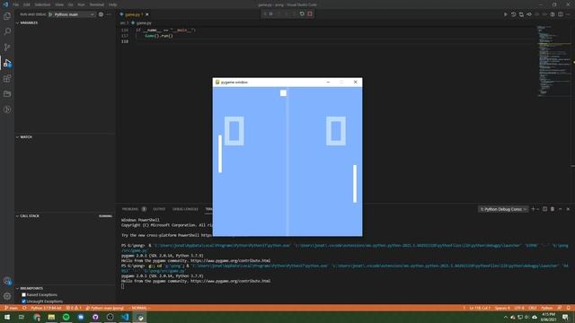Open Task View on the taskbar
This screenshot has width=575, height=323.
pyautogui.click(x=22, y=317)
